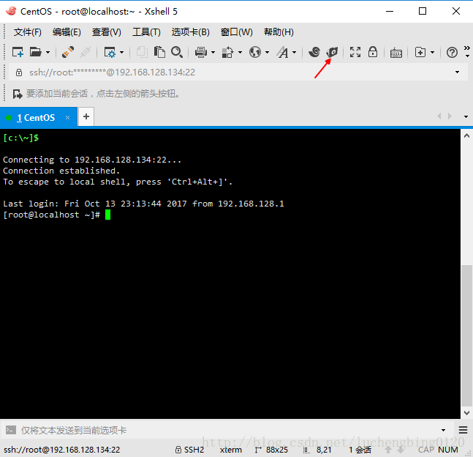Expand the address bar history dropdown
The height and width of the screenshot is (457, 473).
click(458, 73)
